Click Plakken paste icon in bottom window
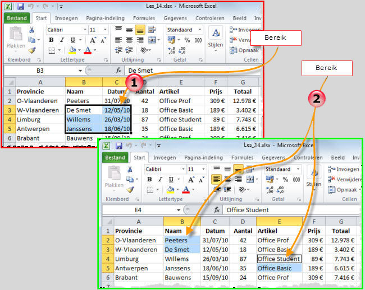Screen dimensions: 365x290 coord(114,174)
